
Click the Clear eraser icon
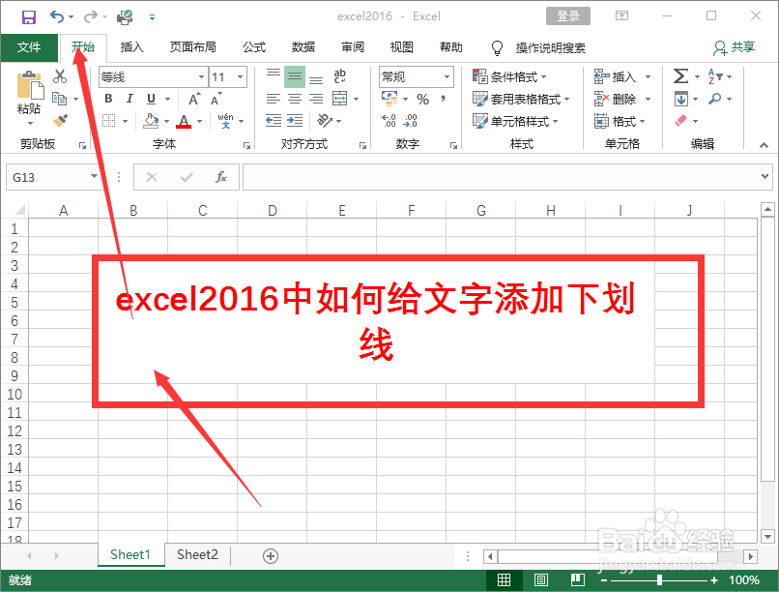681,120
